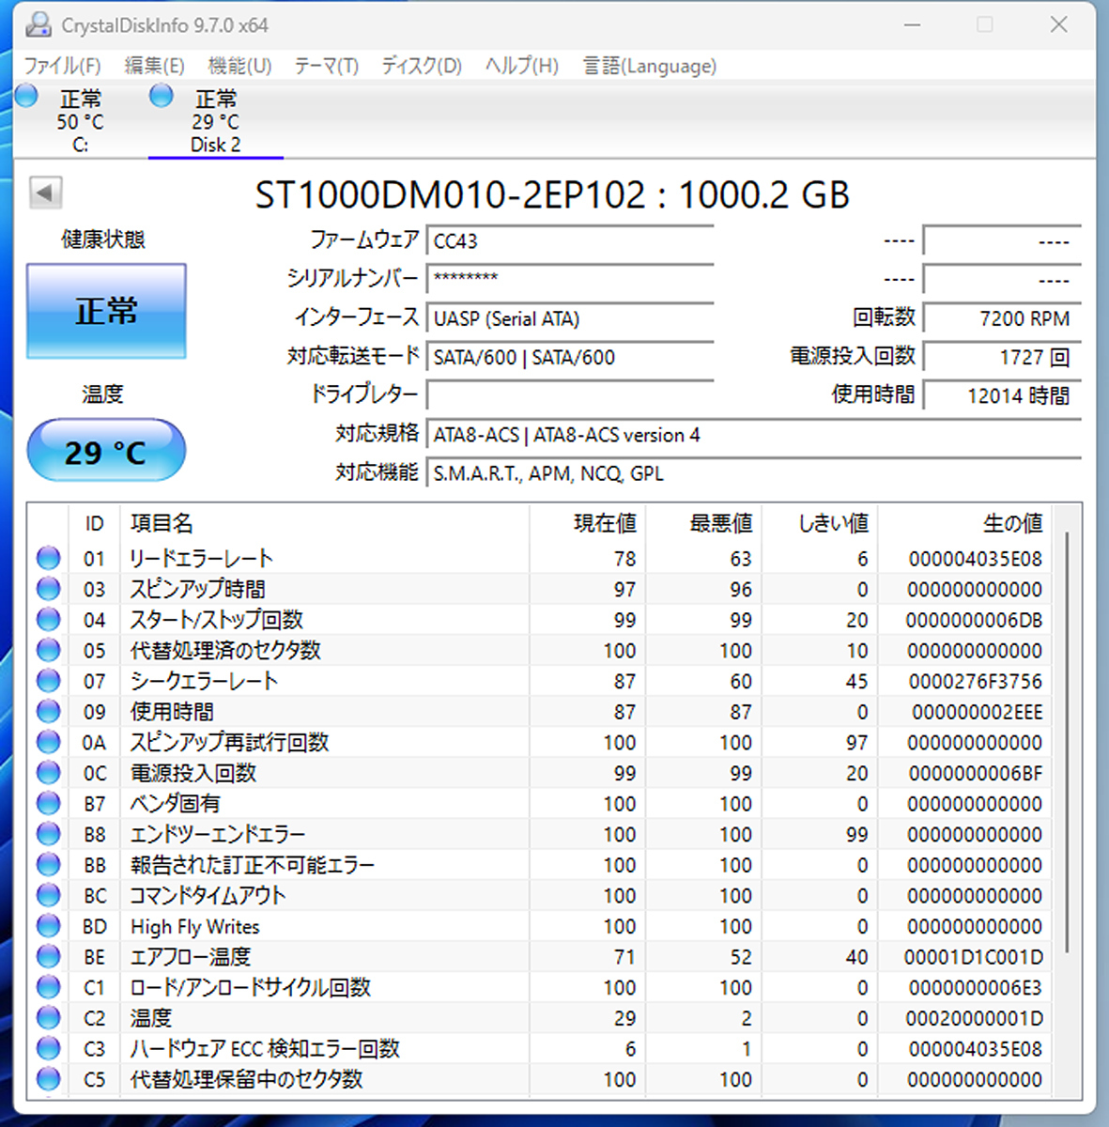The height and width of the screenshot is (1127, 1109).
Task: Select the C: drive tab at 50 °C
Action: (81, 121)
